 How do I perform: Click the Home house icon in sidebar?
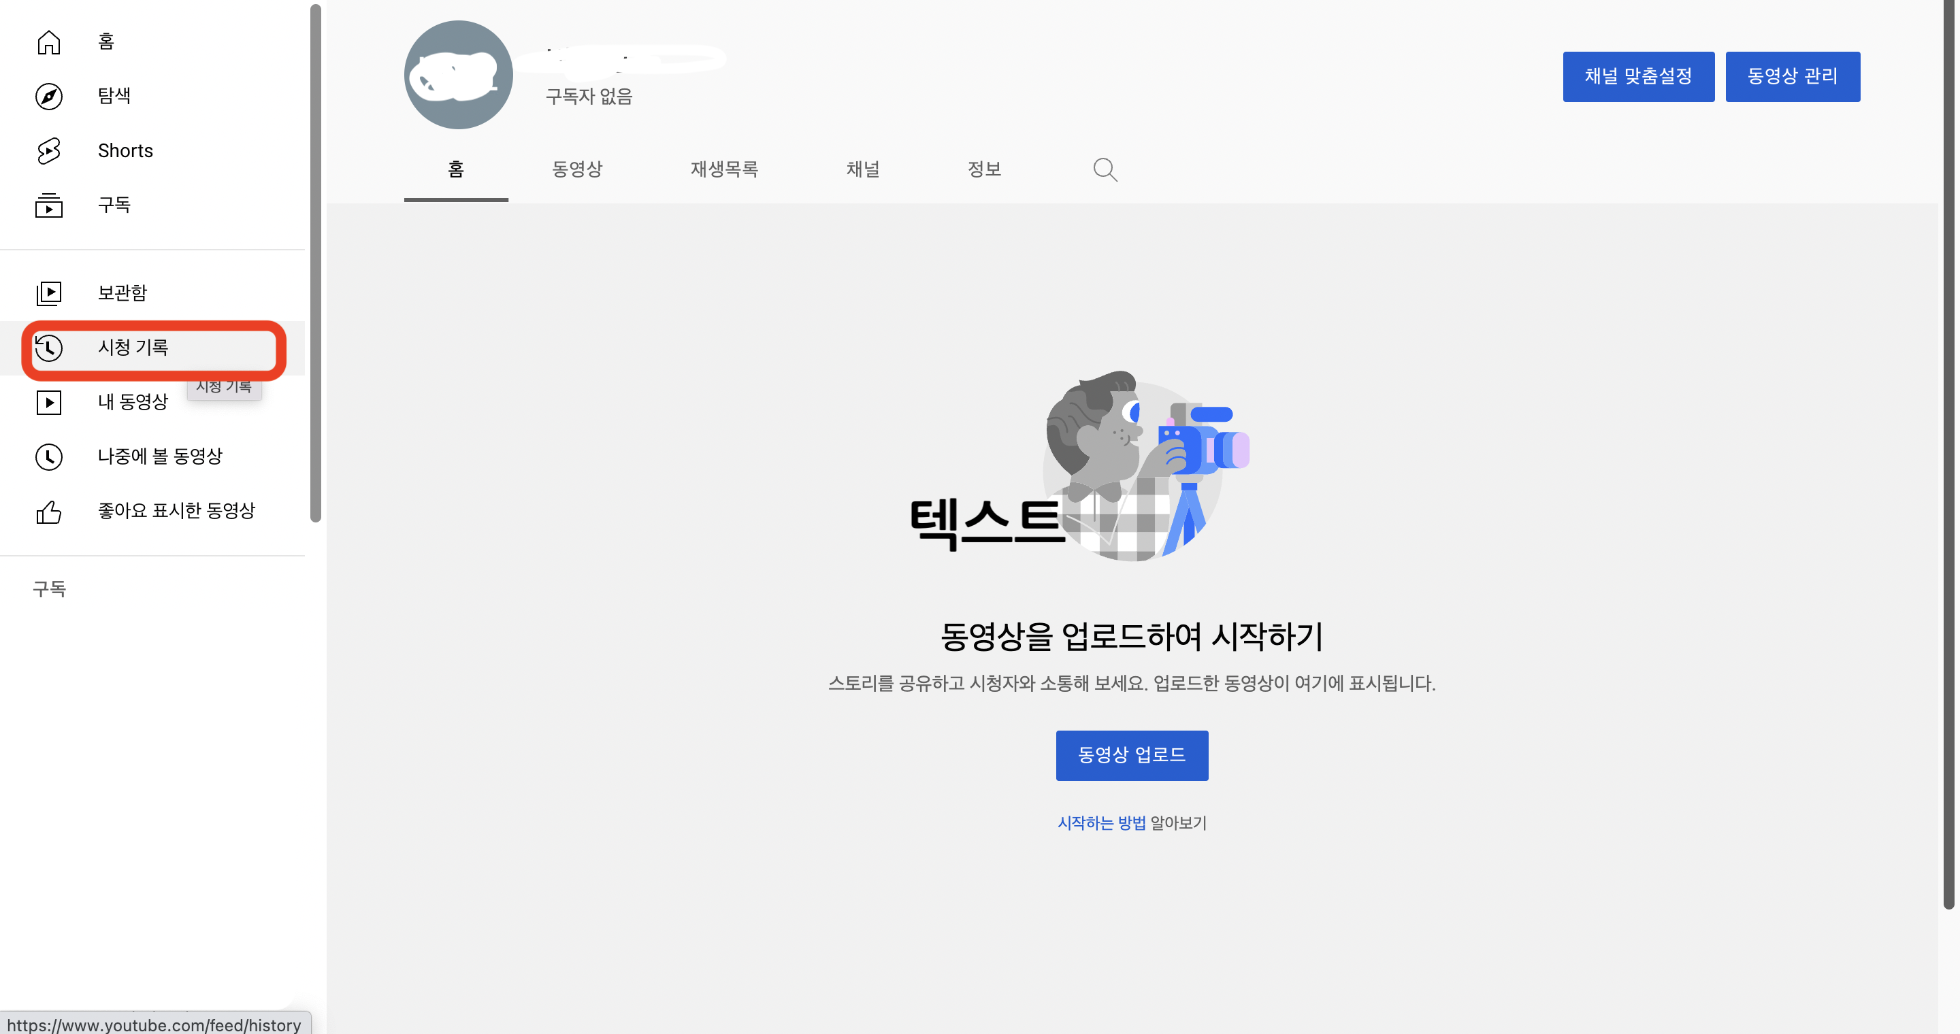click(x=49, y=41)
